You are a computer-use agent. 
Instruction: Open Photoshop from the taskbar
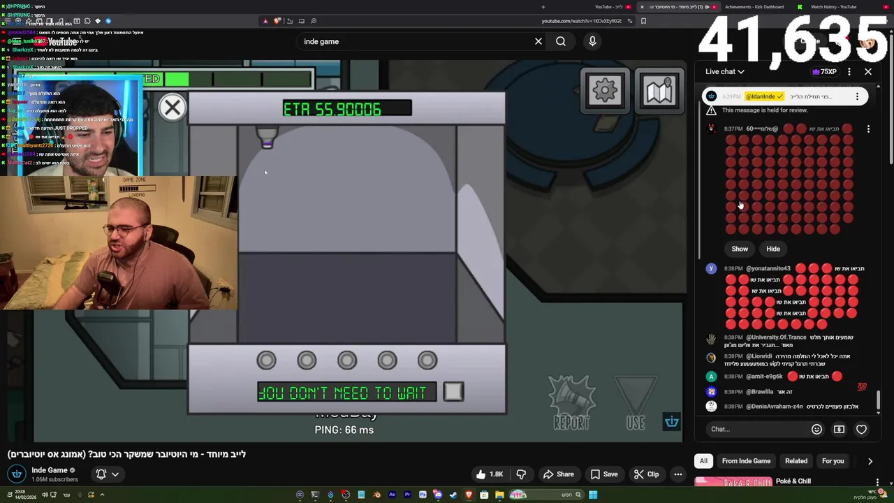click(x=423, y=495)
